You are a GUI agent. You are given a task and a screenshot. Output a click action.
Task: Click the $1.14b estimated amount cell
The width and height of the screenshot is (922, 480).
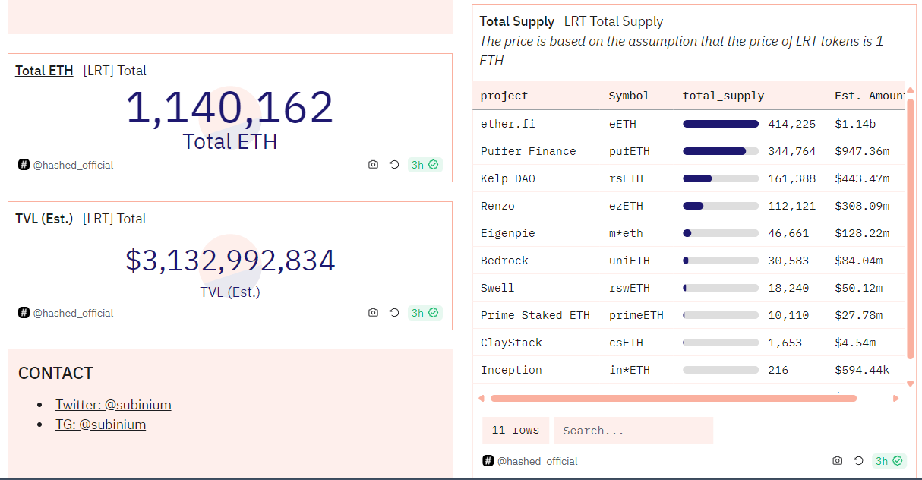[855, 124]
